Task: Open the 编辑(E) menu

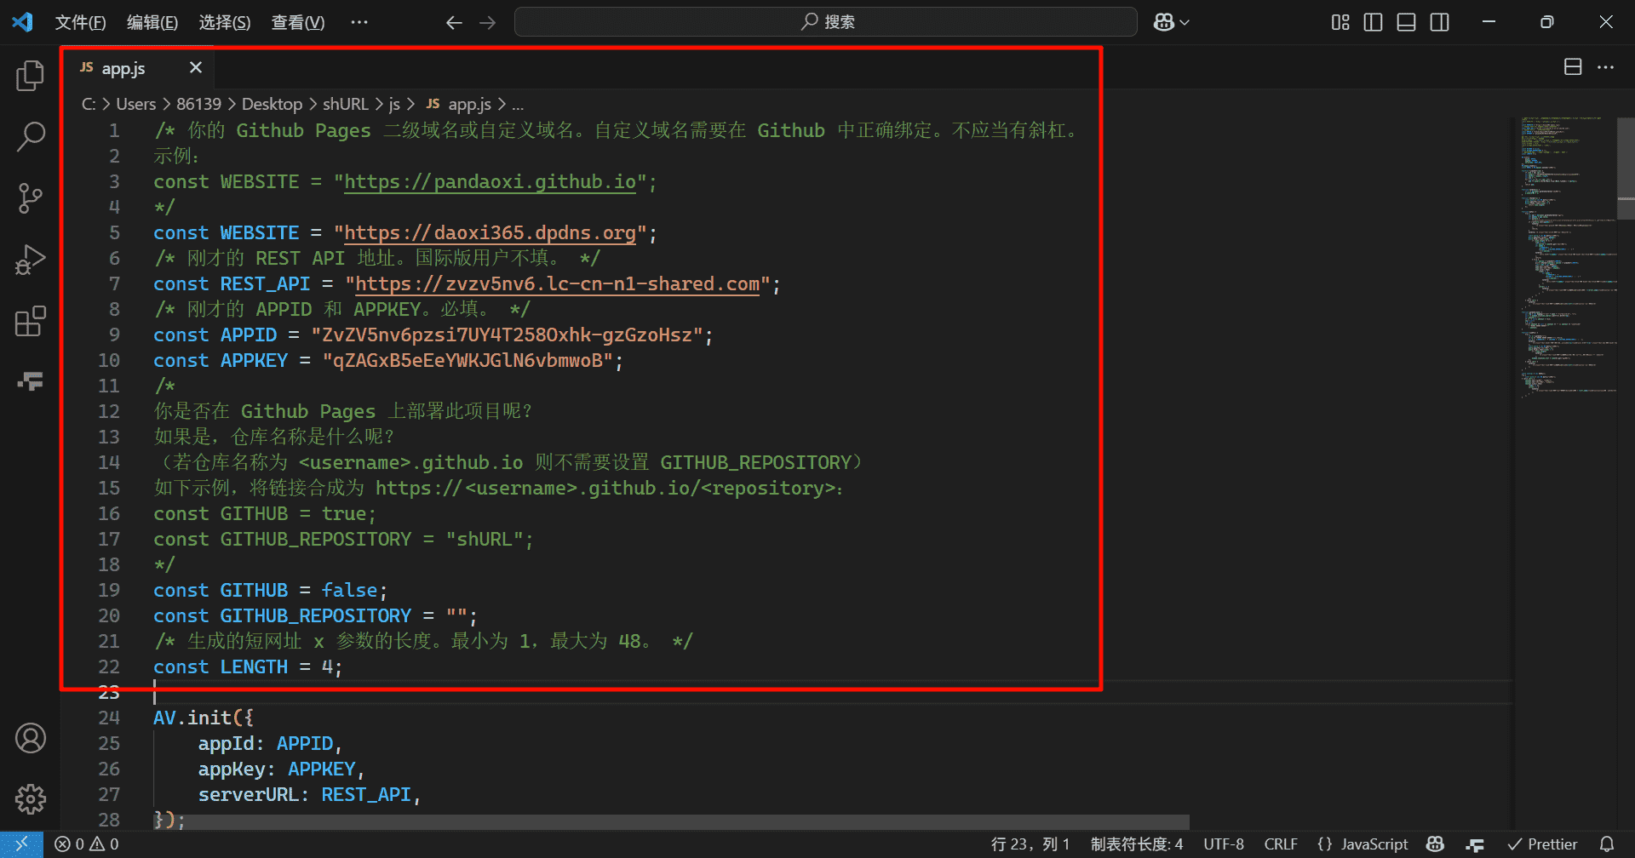Action: coord(152,22)
